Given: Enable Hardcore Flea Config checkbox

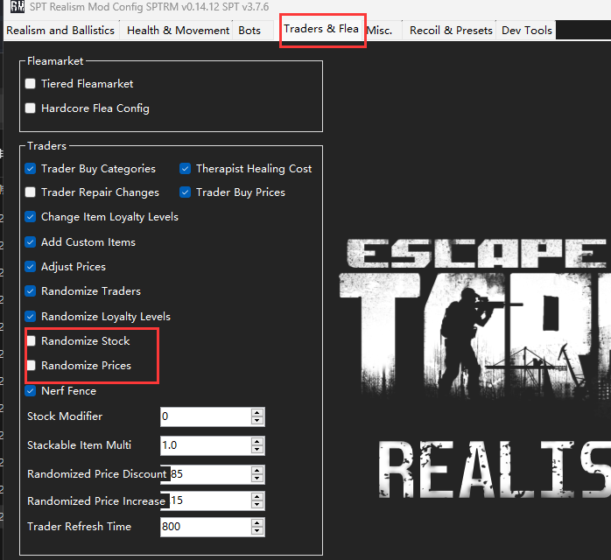Looking at the screenshot, I should pyautogui.click(x=31, y=108).
